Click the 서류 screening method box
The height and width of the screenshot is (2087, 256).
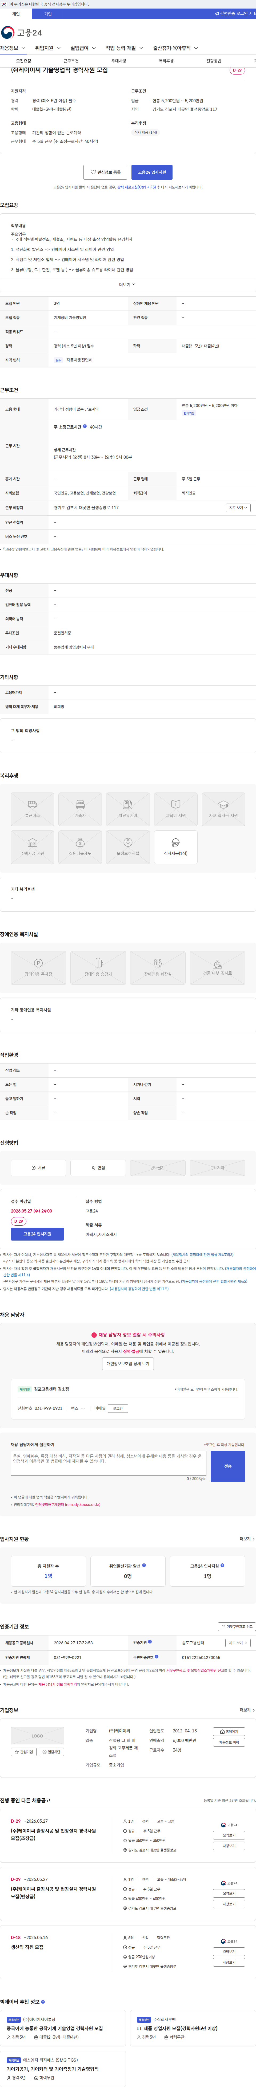coord(38,1167)
